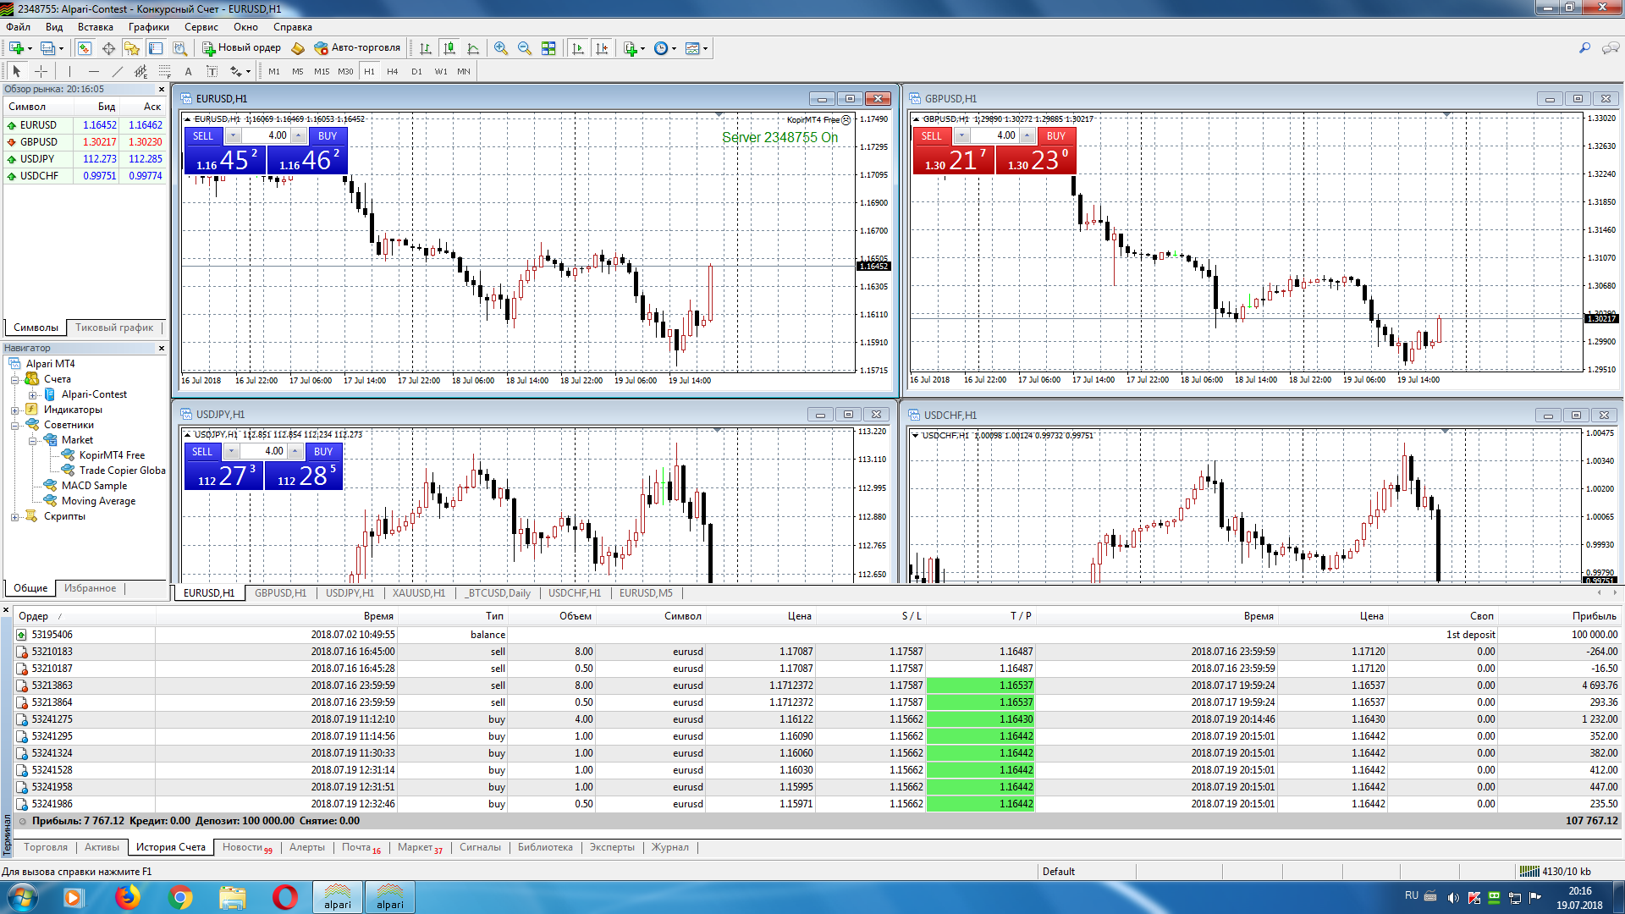
Task: Select the candlestick chart type icon
Action: pos(449,48)
